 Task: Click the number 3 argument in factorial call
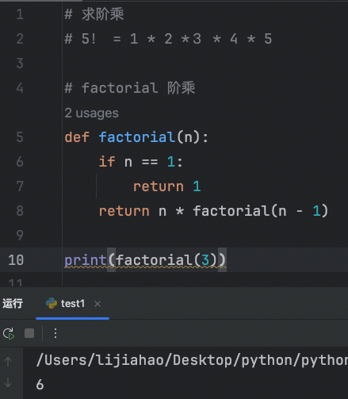click(205, 260)
